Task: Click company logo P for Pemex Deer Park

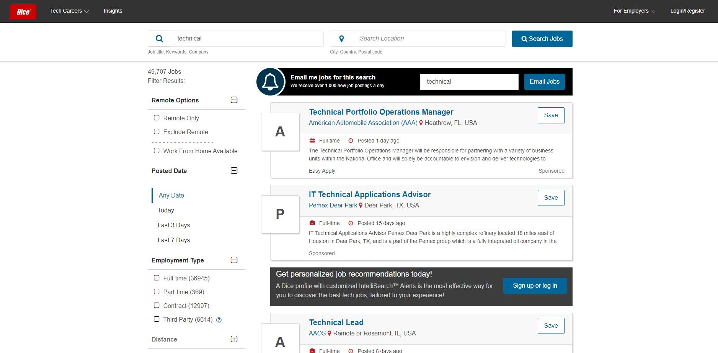Action: (280, 214)
